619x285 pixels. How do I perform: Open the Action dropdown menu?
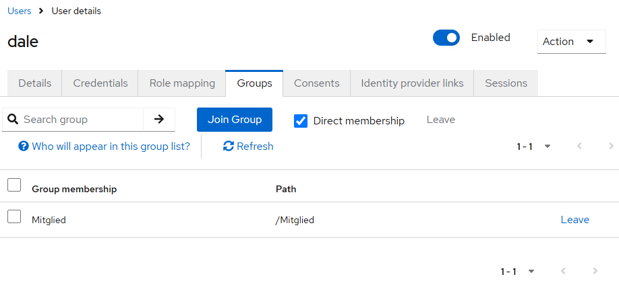click(x=571, y=42)
